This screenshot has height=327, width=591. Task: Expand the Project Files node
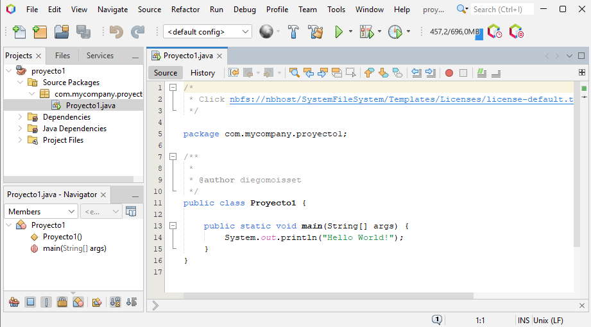point(21,140)
